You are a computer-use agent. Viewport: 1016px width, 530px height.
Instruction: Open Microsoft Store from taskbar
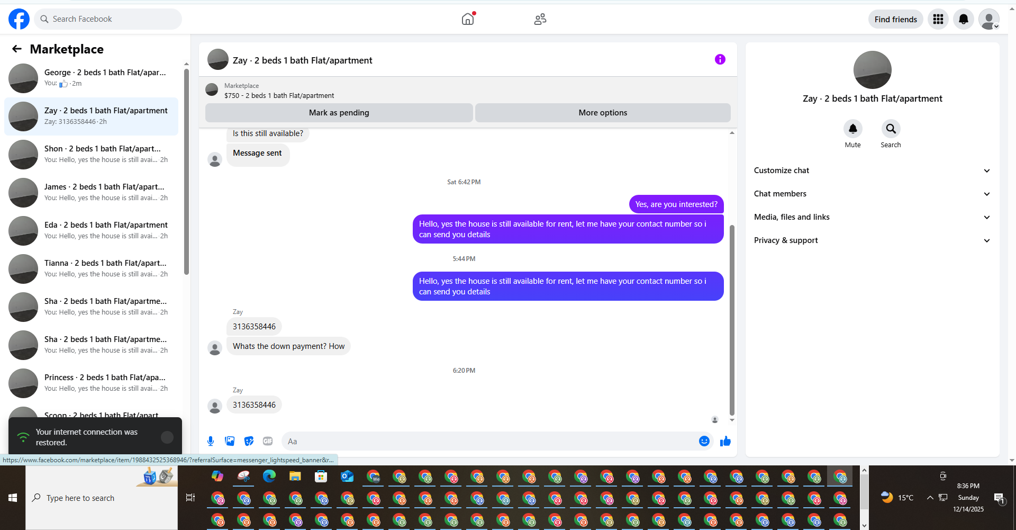(x=321, y=477)
